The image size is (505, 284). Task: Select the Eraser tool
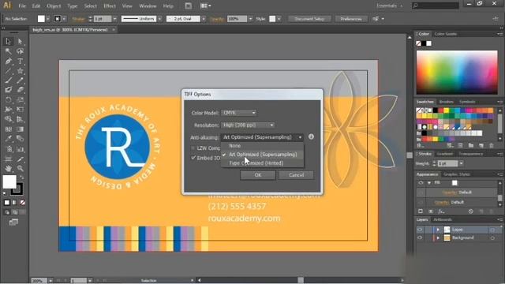[20, 90]
